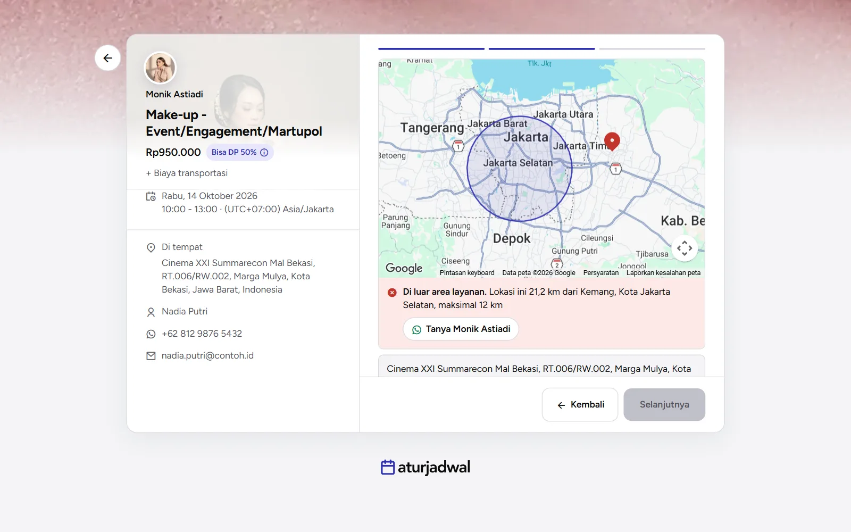Screen dimensions: 851x532
Task: Open Monik Astiadi's profile photo
Action: tap(160, 68)
